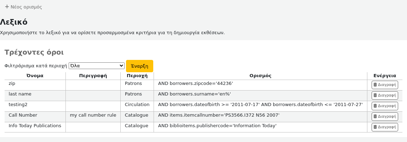Select the Περιοχή column header
Image resolution: width=407 pixels, height=142 pixels.
tap(137, 76)
